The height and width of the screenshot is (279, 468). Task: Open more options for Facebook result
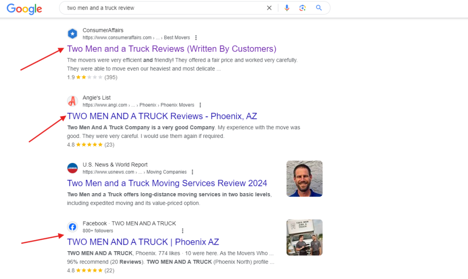tap(183, 231)
